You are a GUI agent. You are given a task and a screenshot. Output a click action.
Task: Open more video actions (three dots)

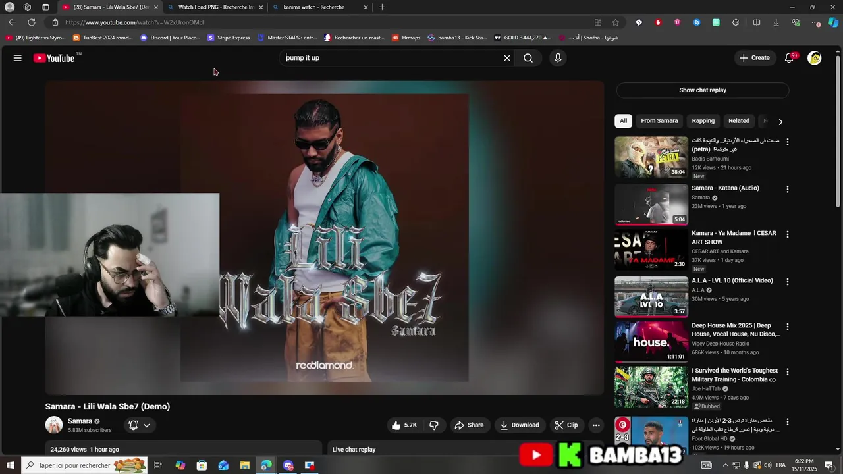tap(596, 425)
